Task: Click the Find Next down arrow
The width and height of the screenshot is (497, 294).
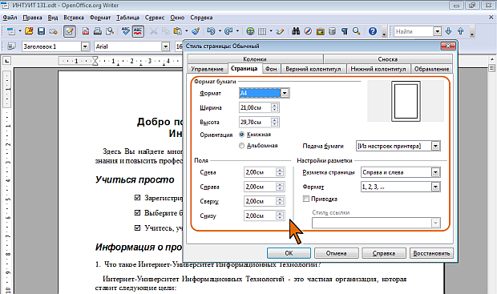Action: (x=448, y=31)
